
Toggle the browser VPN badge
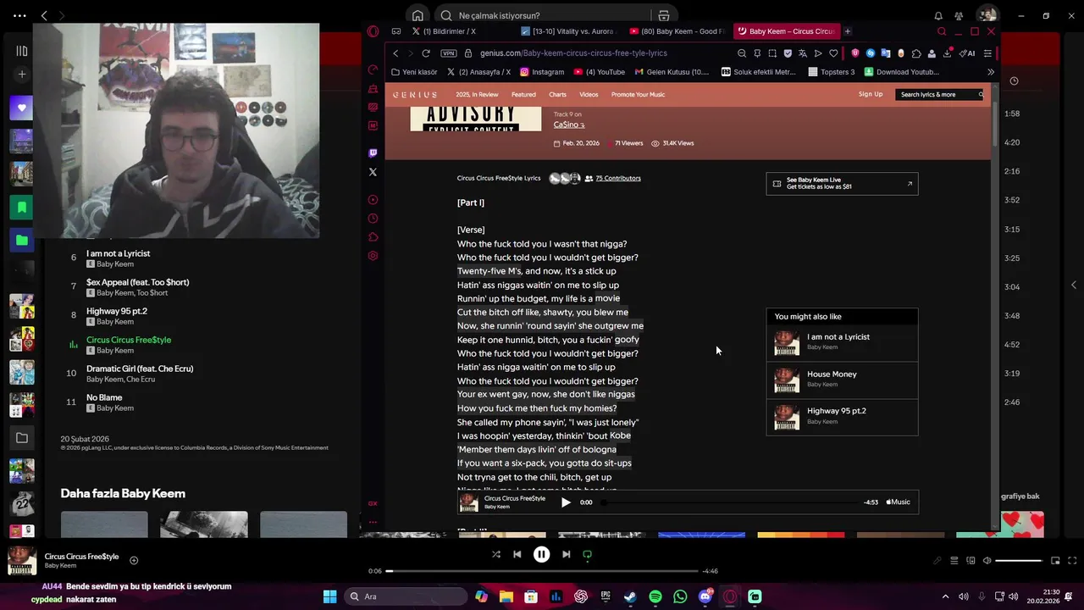click(x=448, y=53)
